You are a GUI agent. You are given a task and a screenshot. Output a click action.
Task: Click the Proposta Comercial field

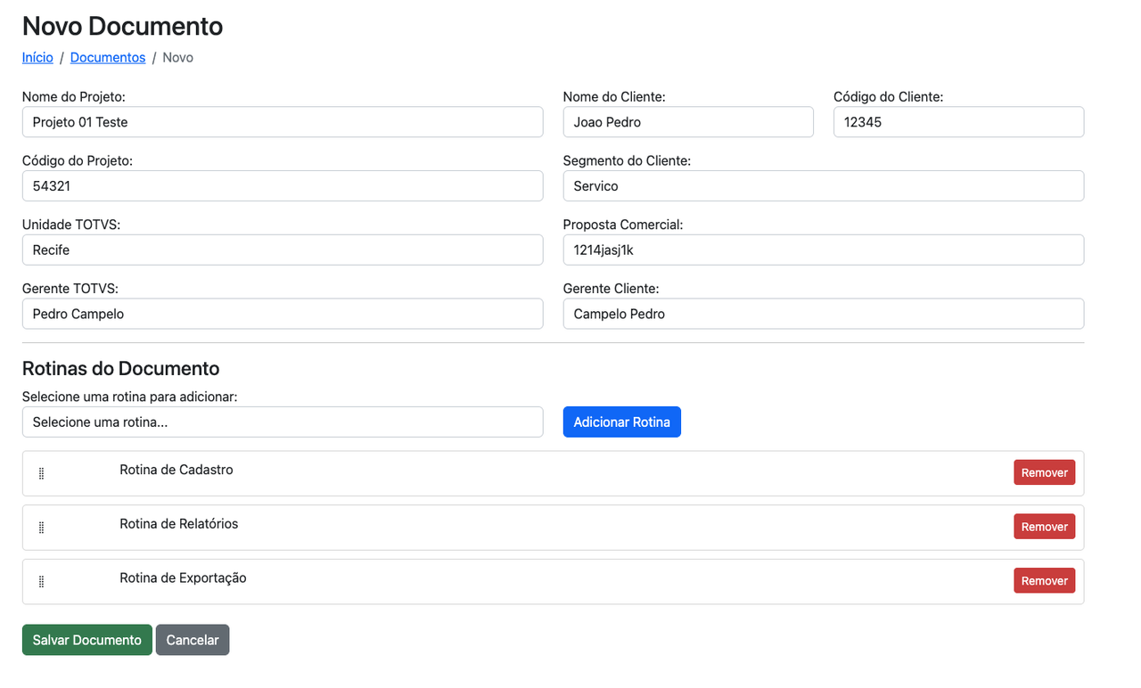[824, 250]
